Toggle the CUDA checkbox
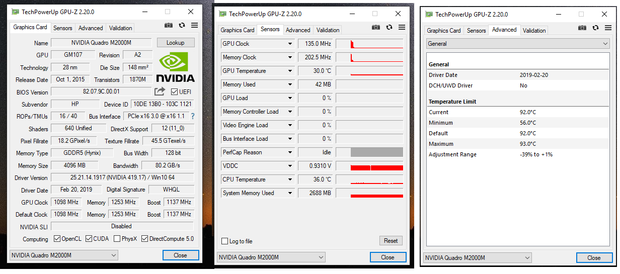620x274 pixels. pos(89,239)
